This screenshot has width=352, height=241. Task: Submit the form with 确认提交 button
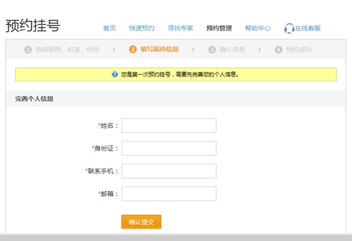tap(141, 222)
